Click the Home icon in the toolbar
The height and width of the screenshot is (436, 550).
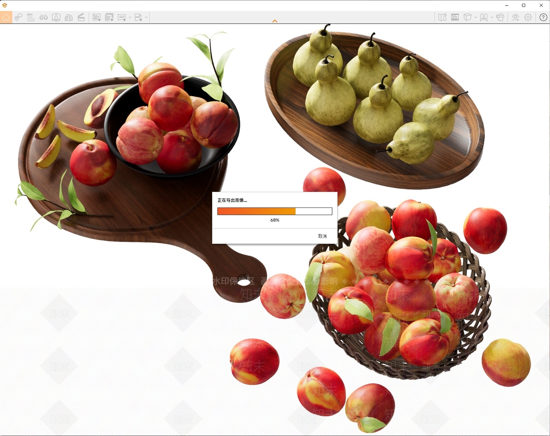pyautogui.click(x=6, y=17)
